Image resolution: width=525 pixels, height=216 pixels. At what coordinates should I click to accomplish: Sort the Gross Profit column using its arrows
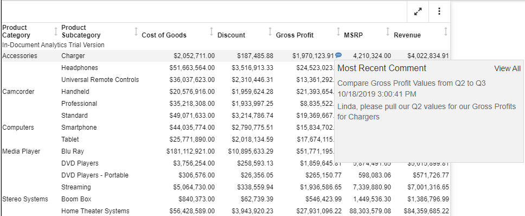pyautogui.click(x=338, y=32)
